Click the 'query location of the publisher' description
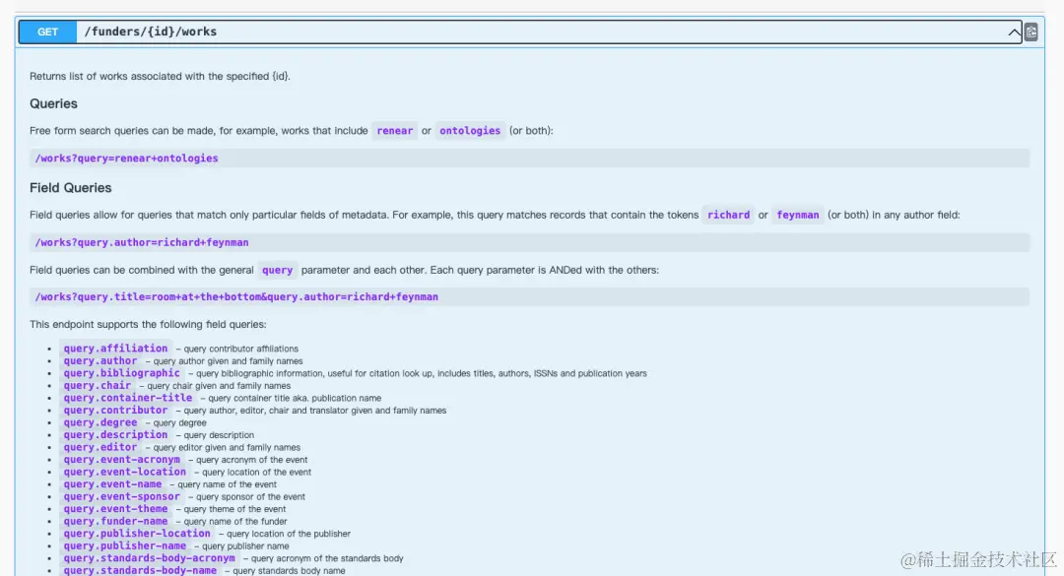1064x576 pixels. tap(289, 534)
